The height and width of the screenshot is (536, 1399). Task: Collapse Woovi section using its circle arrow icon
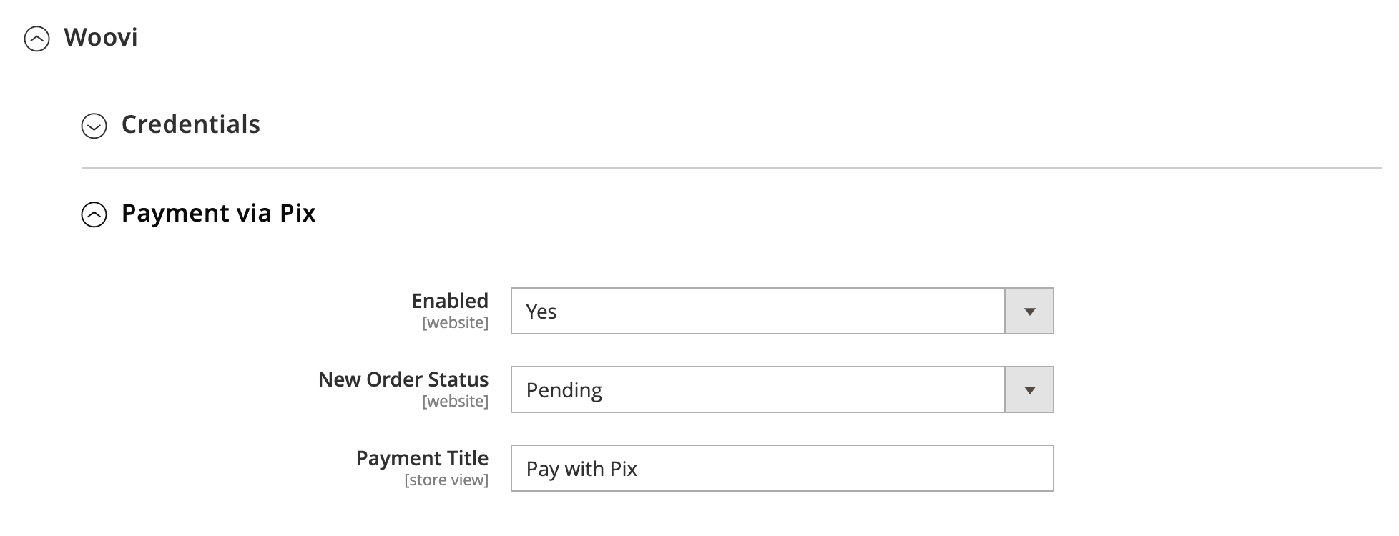point(37,39)
